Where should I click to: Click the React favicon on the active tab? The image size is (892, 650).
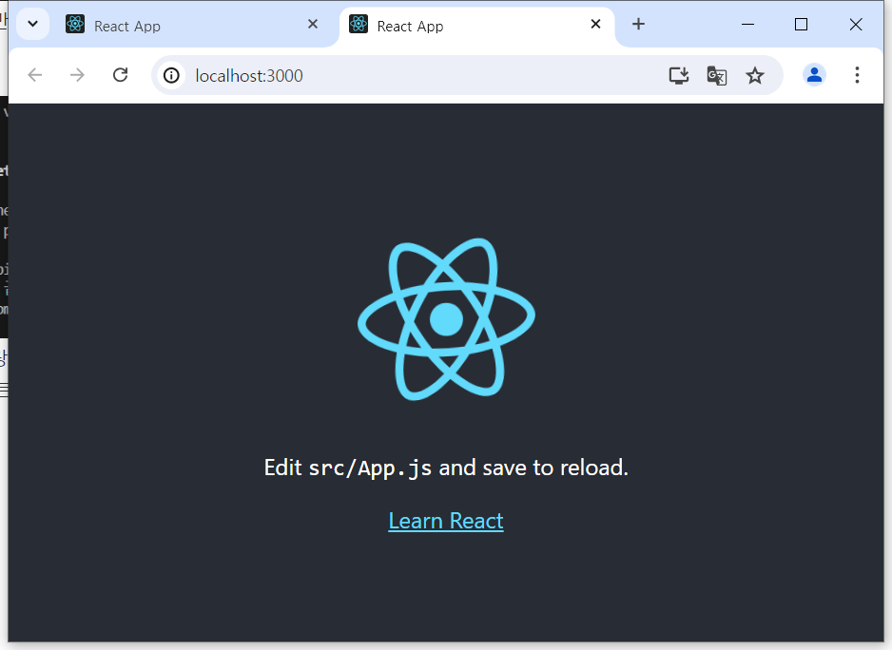point(359,24)
